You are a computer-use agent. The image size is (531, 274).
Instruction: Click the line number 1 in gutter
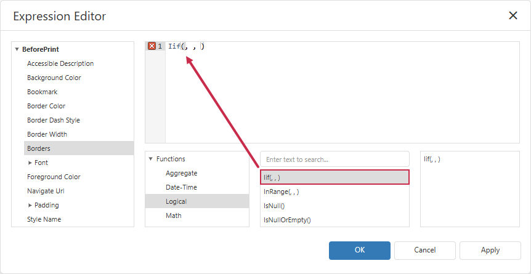[160, 46]
